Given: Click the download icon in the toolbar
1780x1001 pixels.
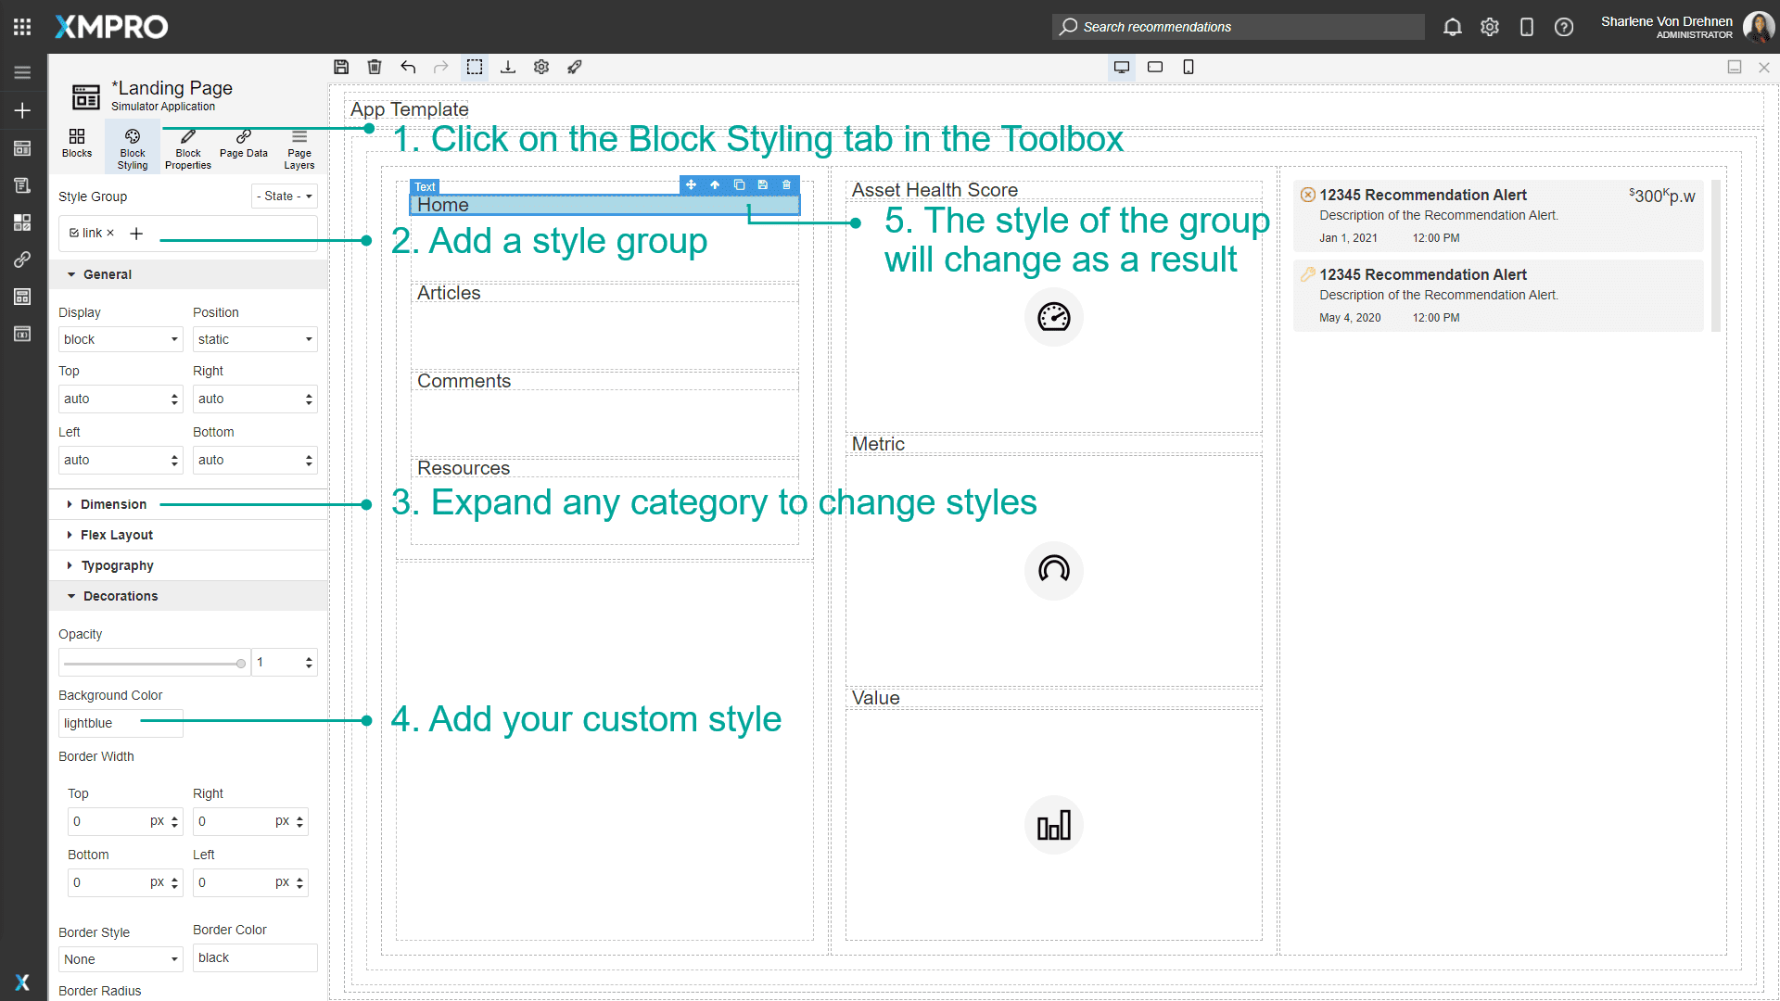Looking at the screenshot, I should click(x=508, y=67).
